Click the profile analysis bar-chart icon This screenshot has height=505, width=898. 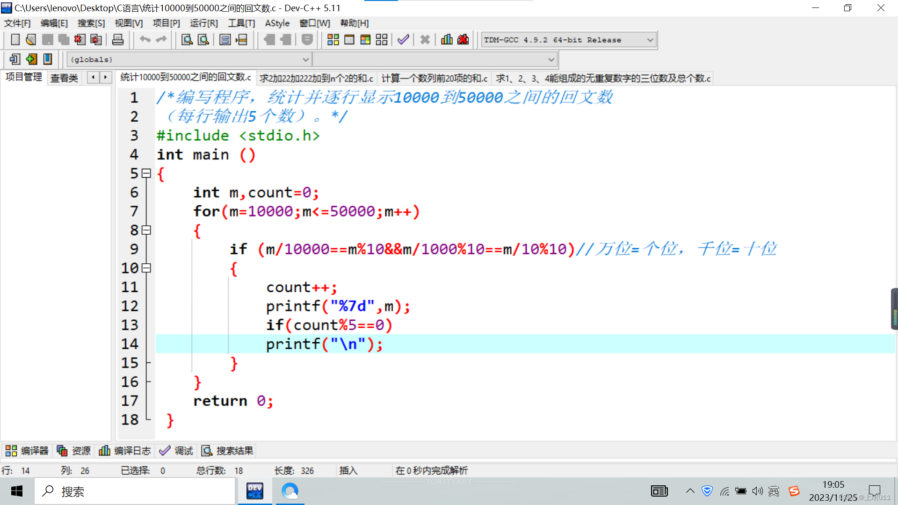(x=447, y=40)
